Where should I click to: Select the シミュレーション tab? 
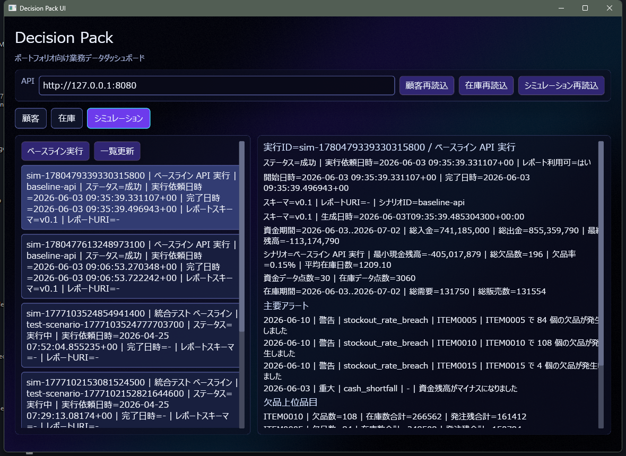tap(119, 118)
